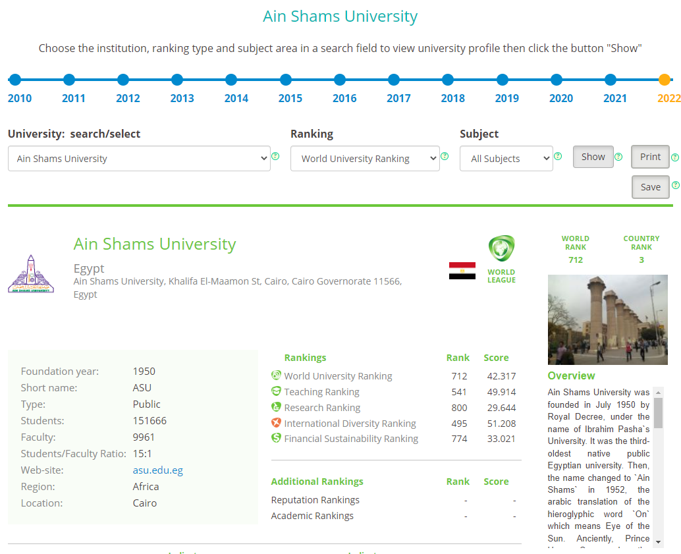The image size is (681, 554).
Task: Open the All Subjects dropdown
Action: 506,159
